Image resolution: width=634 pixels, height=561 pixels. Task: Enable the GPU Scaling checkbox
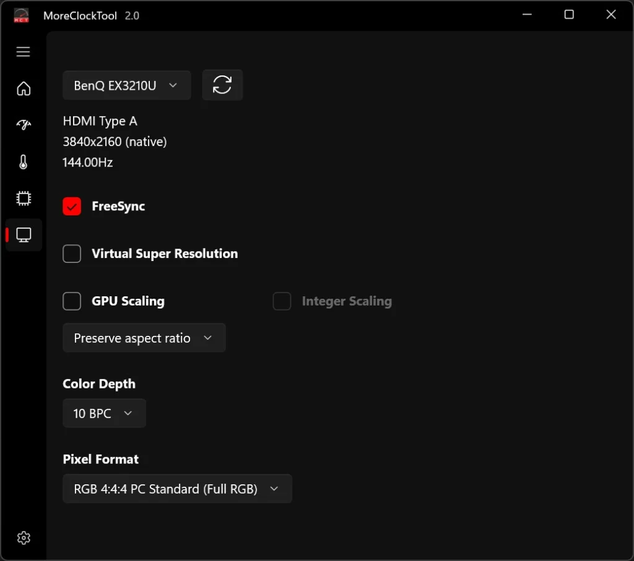pos(72,301)
